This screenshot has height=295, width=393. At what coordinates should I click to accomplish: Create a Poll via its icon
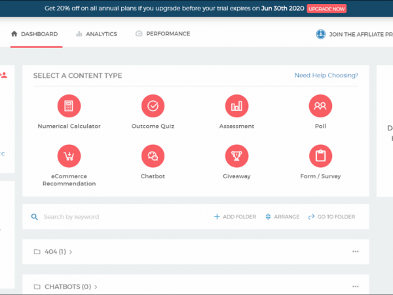click(x=320, y=106)
